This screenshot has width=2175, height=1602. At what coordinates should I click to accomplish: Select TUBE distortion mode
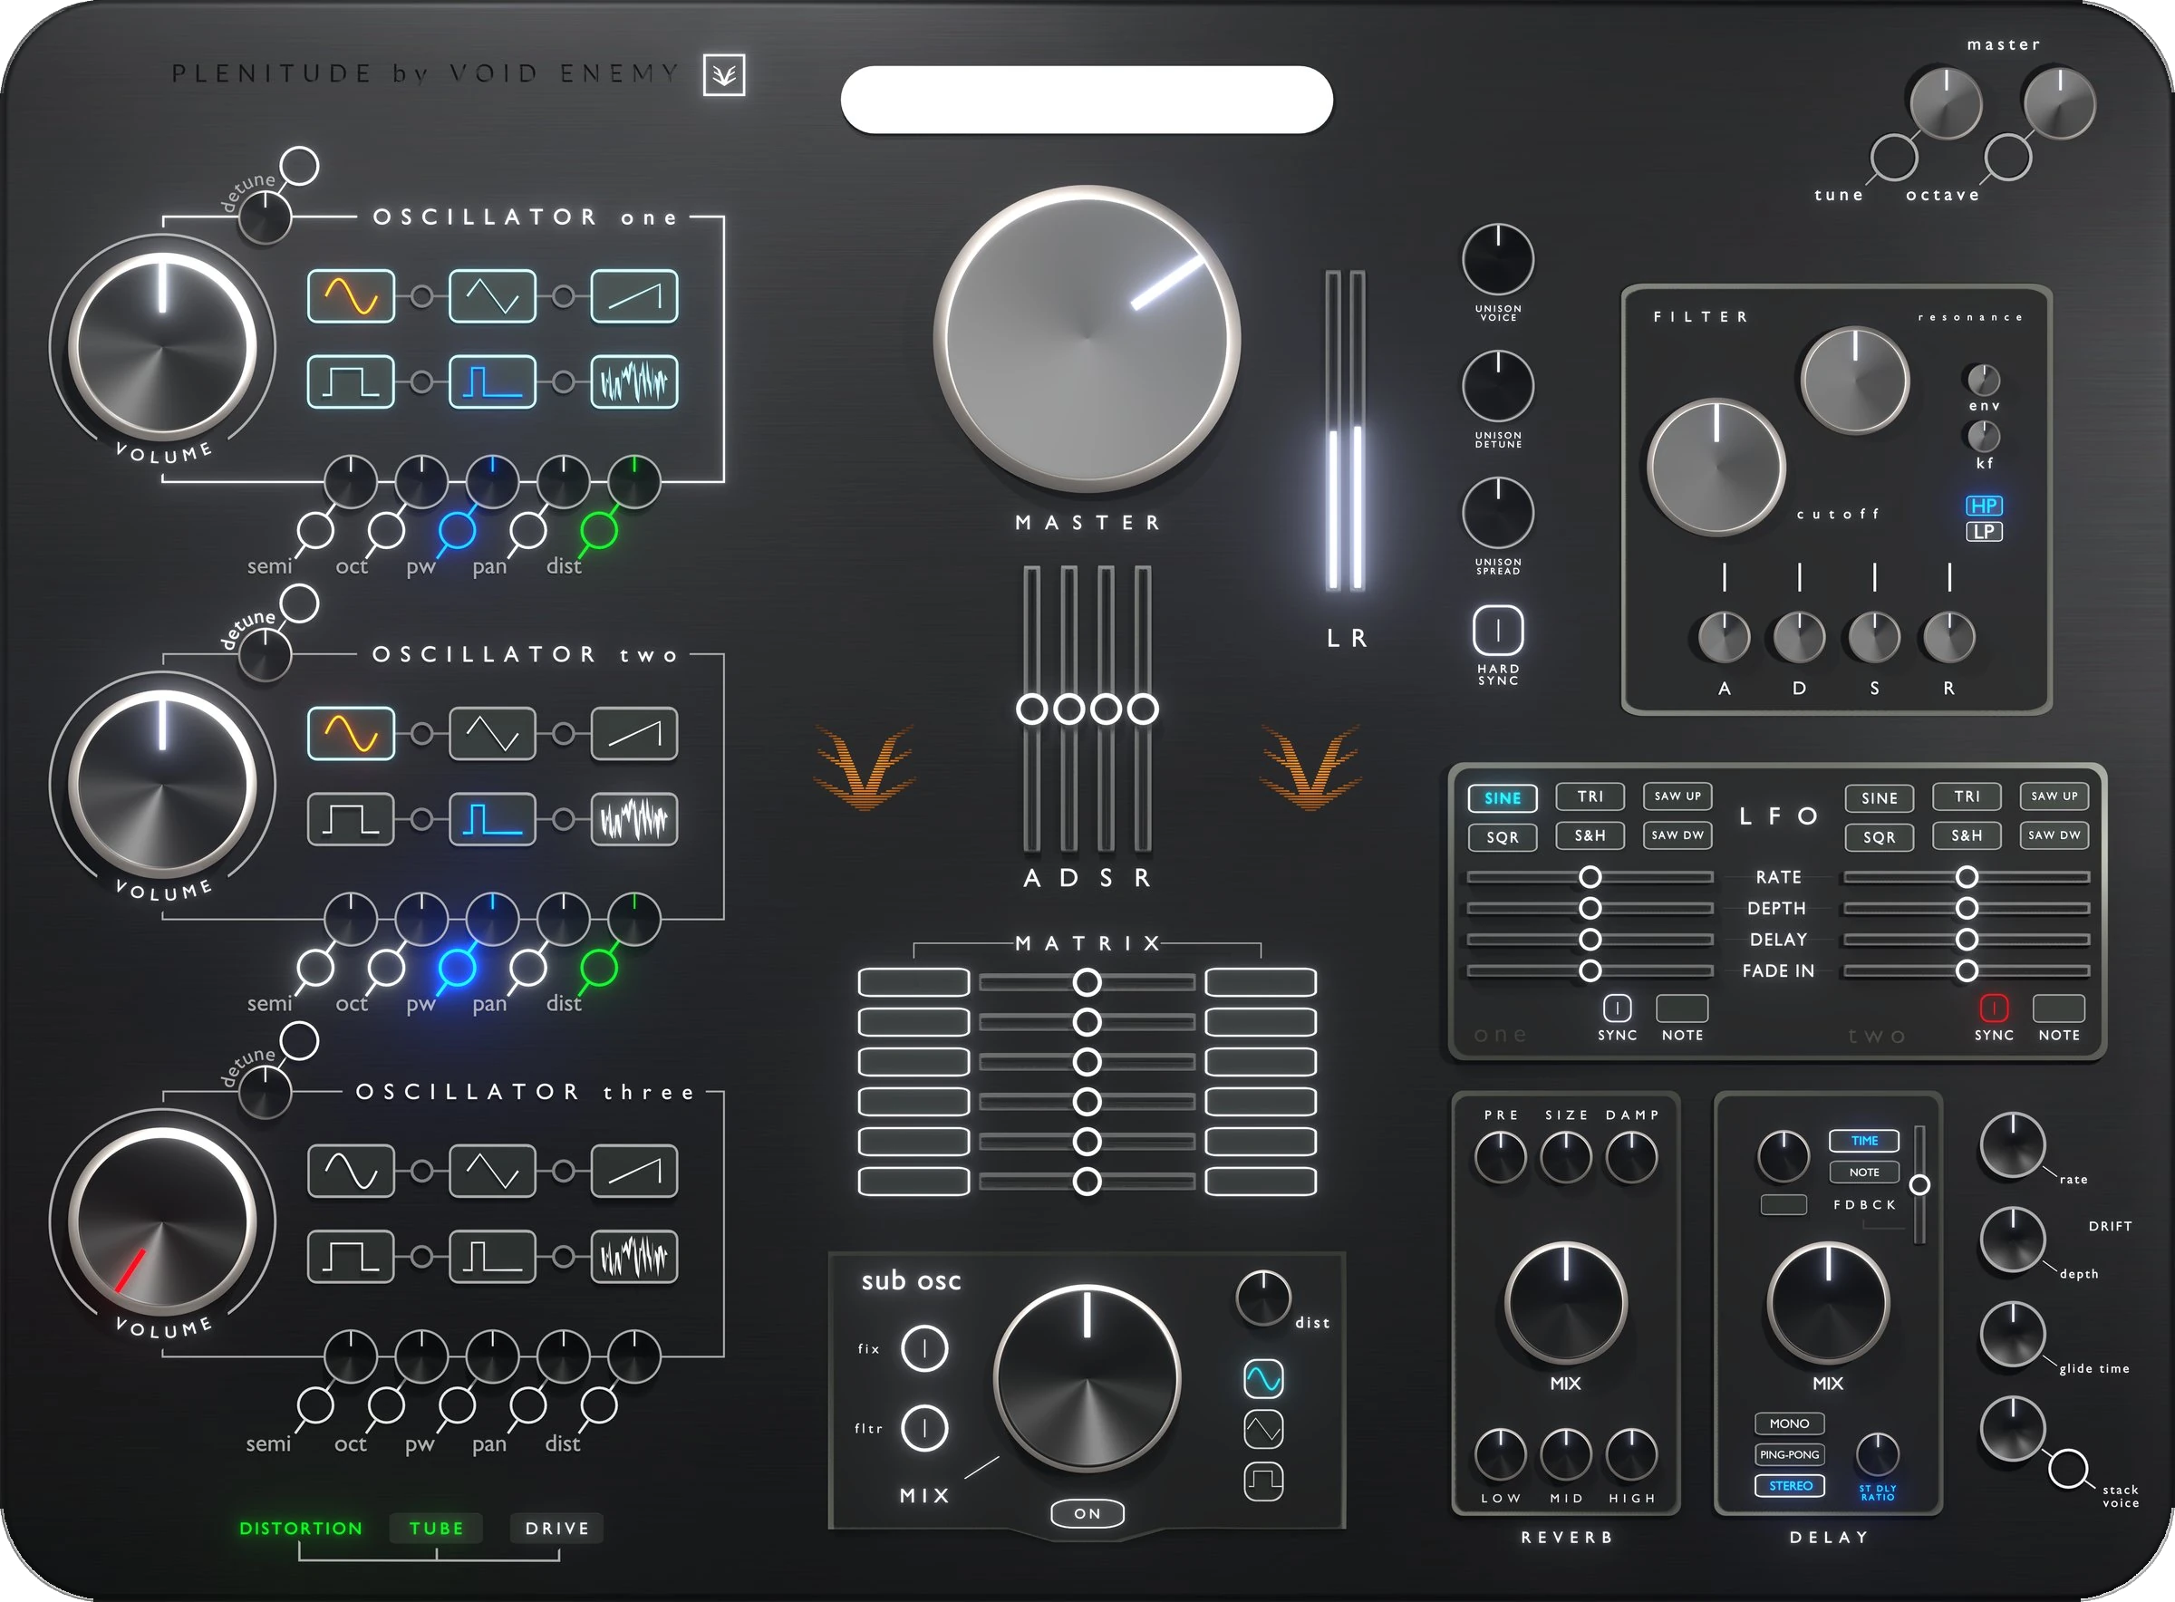coord(436,1529)
